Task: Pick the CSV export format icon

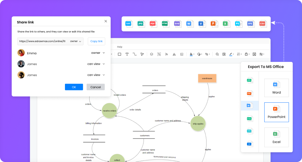Action: 262,24
